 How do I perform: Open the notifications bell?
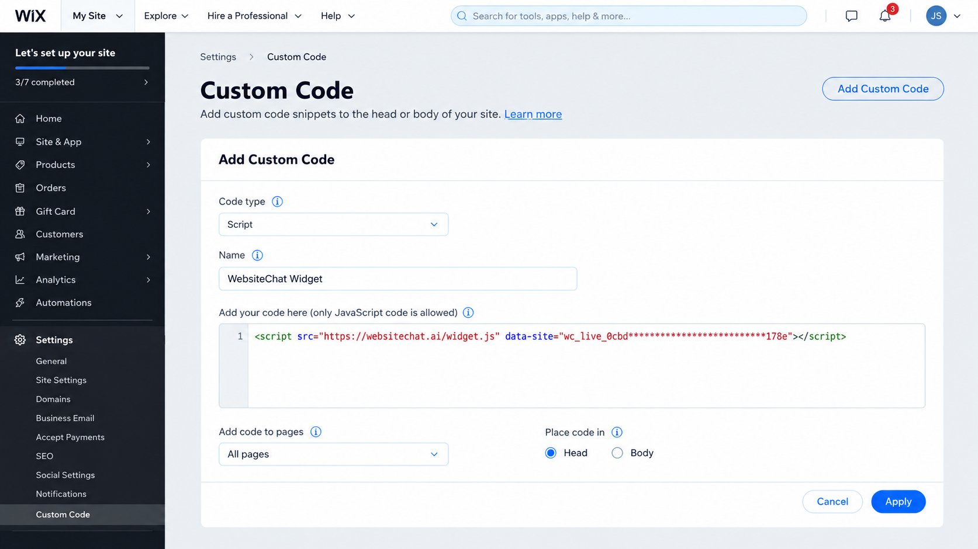(885, 16)
